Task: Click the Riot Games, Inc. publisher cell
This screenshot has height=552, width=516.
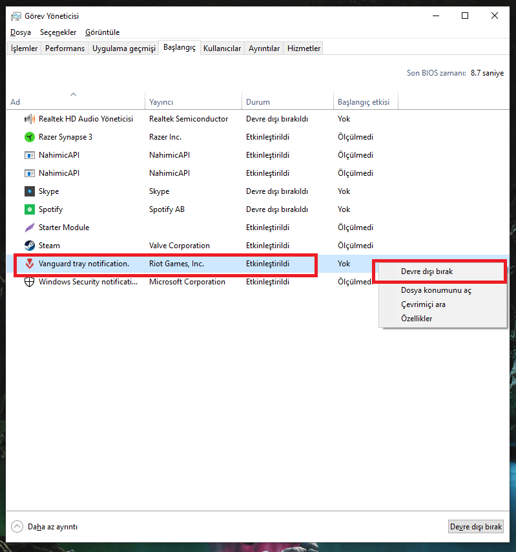Action: coord(176,264)
